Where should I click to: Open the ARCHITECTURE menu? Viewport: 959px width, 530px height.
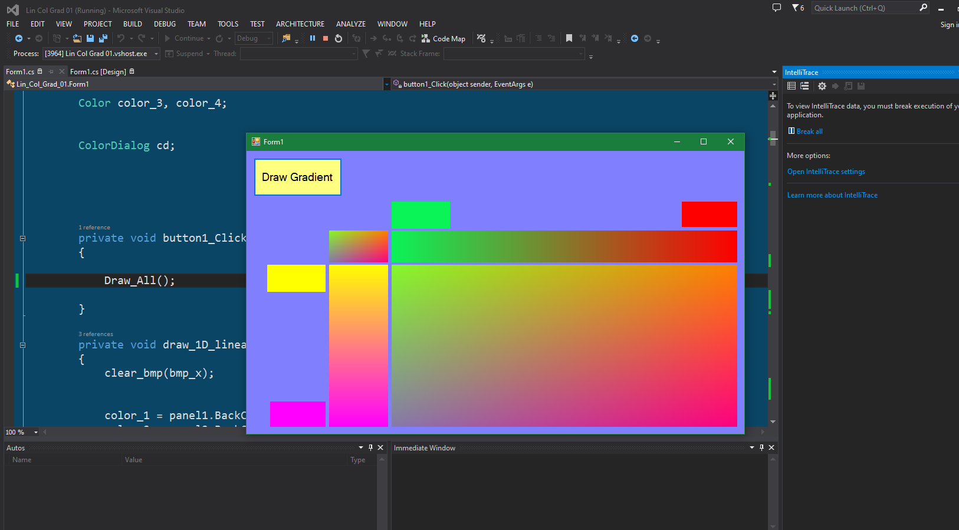(300, 24)
